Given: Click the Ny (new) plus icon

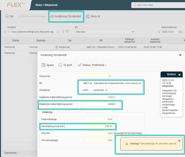Looking at the screenshot, I should coord(7,17).
